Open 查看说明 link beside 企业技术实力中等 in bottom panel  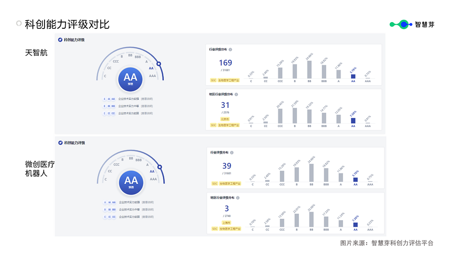[x=148, y=209]
